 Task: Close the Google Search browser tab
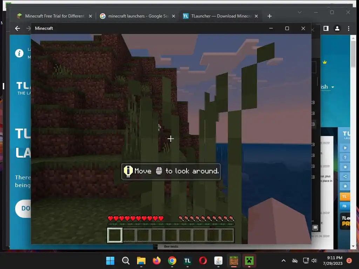point(173,16)
